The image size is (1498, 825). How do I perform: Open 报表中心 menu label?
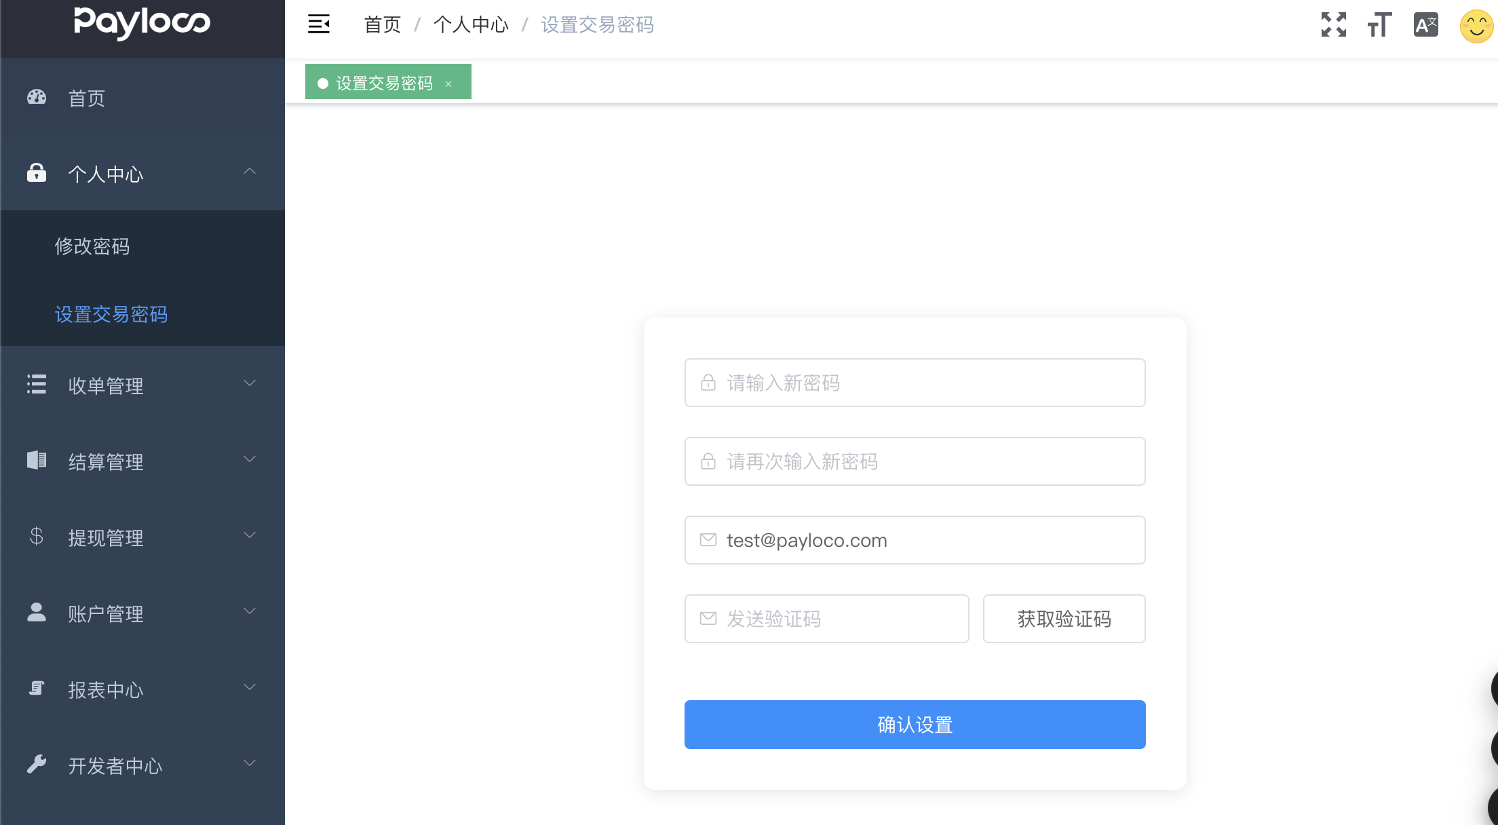(106, 690)
